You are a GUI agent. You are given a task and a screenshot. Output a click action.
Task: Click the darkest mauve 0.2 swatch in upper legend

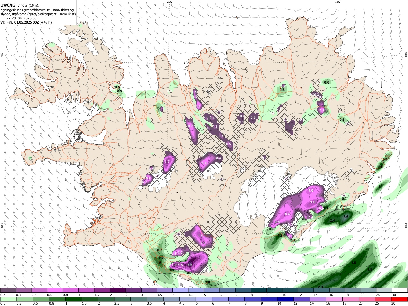pos(8,290)
